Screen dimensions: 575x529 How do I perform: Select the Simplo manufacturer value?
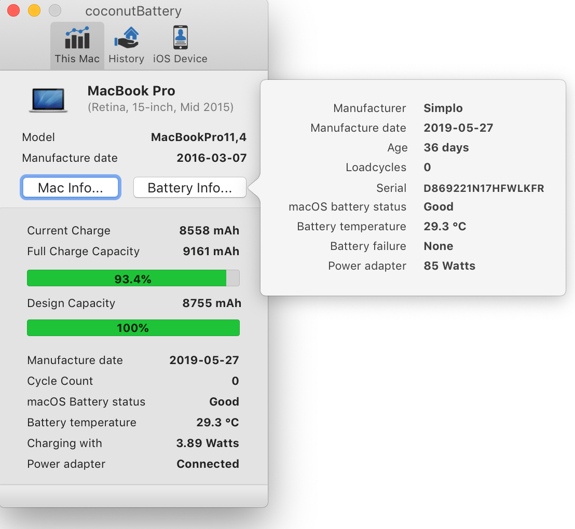click(x=443, y=108)
